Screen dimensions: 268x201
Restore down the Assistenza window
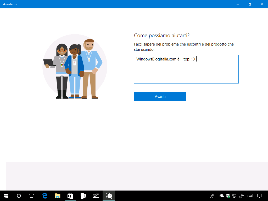tap(250, 4)
